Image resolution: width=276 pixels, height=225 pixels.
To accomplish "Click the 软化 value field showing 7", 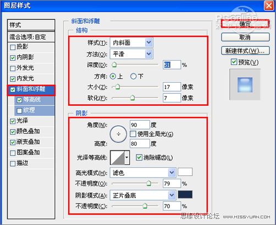I will pos(172,98).
